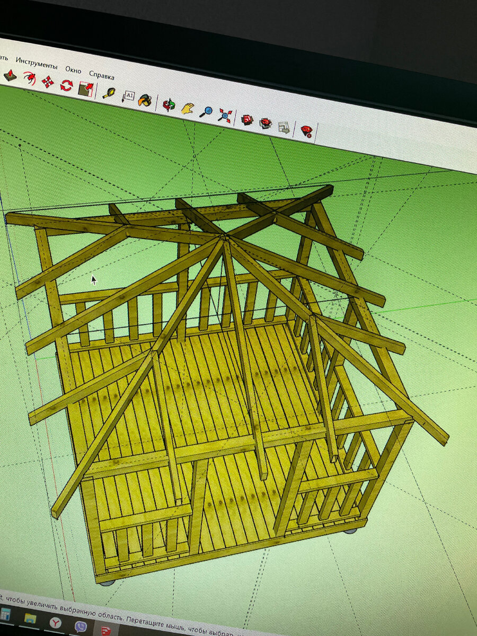Image resolution: width=477 pixels, height=636 pixels.
Task: Open the Extension Manager ruby icon
Action: (306, 131)
